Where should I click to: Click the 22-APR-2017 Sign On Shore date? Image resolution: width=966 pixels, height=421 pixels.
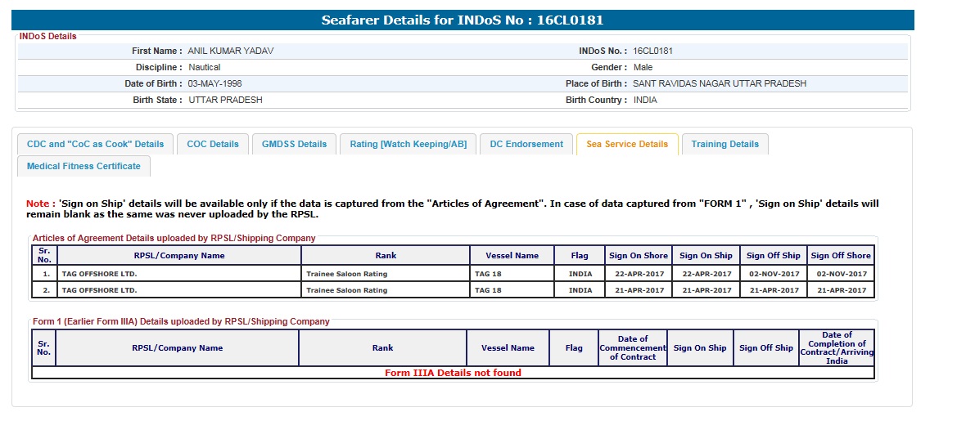[x=638, y=274]
